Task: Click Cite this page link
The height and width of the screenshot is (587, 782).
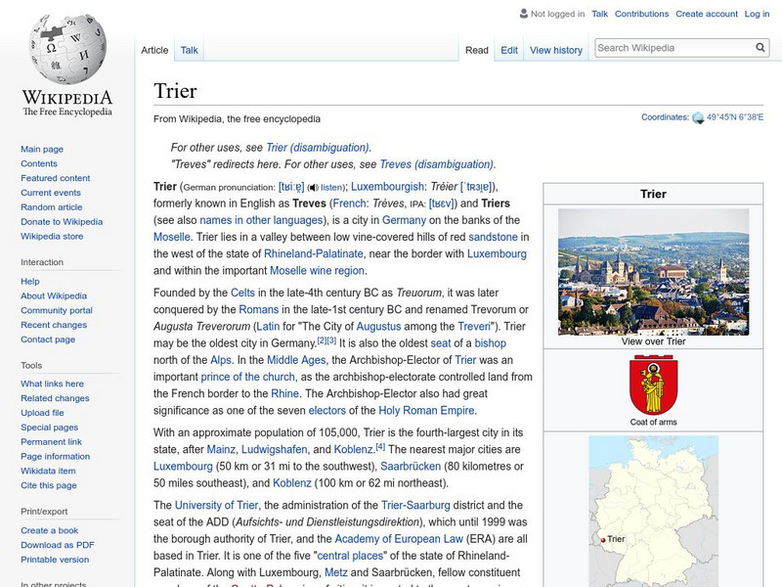Action: coord(48,484)
